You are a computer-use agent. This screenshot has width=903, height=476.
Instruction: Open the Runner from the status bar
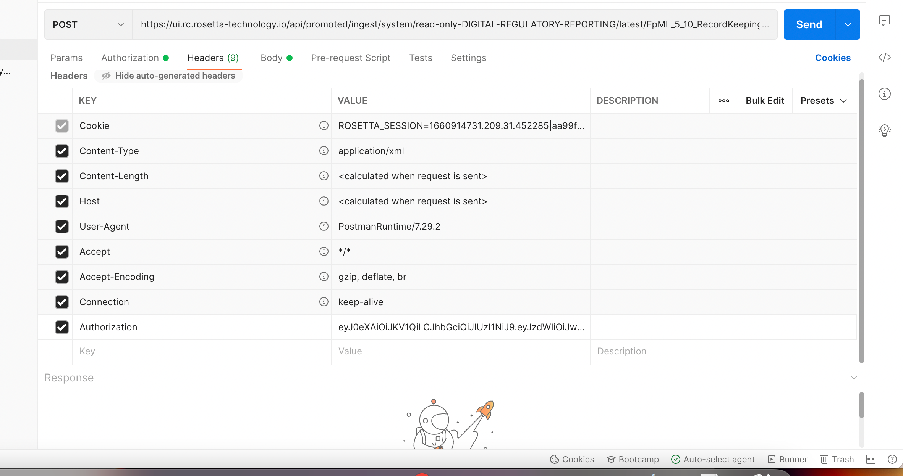point(787,459)
